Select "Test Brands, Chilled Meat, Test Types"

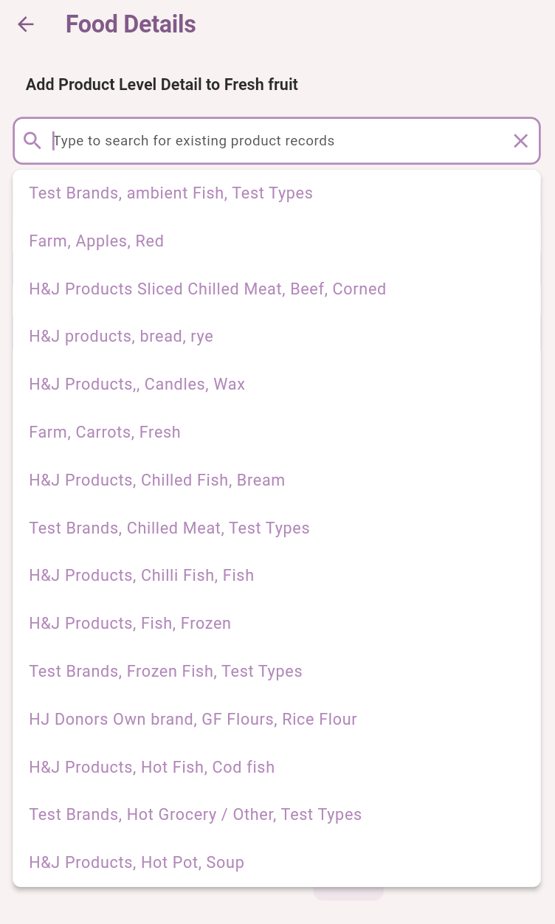coord(170,528)
